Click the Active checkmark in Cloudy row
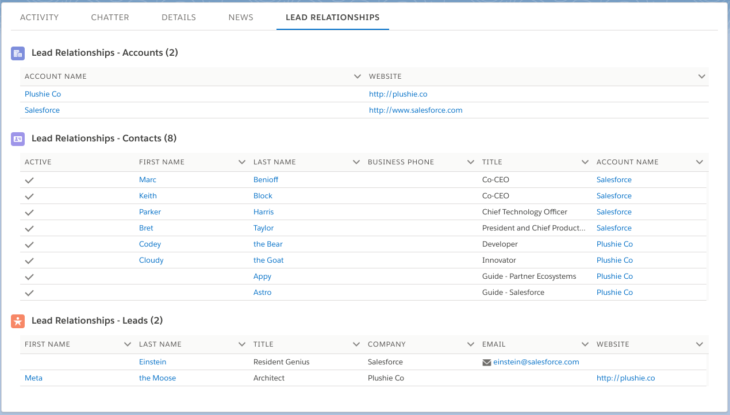This screenshot has height=415, width=730. [30, 261]
